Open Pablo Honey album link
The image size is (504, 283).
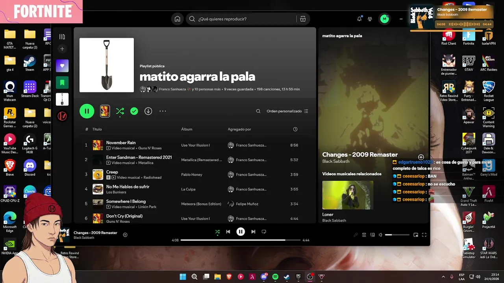pos(192,175)
